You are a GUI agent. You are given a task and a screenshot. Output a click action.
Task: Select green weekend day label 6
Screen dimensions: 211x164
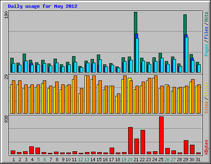[45, 159]
